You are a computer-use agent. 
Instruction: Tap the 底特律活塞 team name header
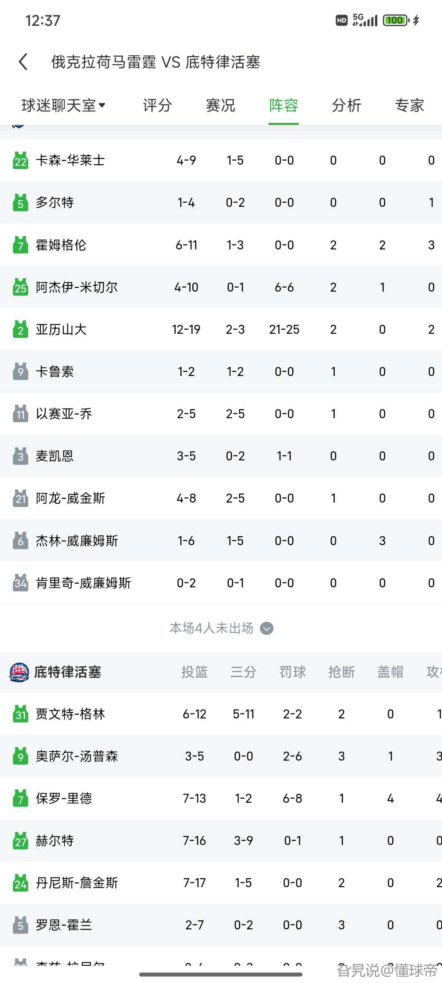click(68, 672)
